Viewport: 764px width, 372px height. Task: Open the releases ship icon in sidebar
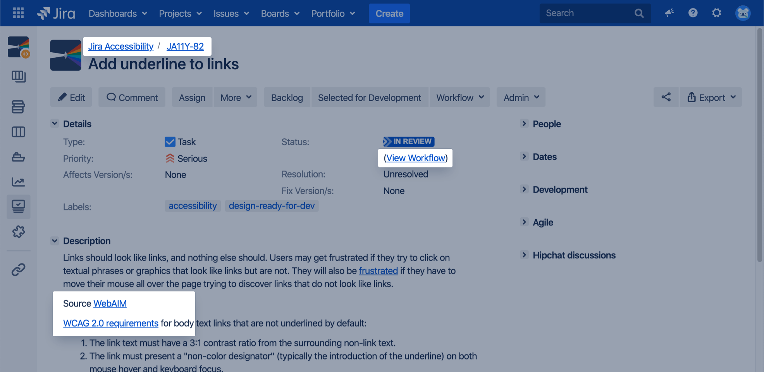pos(18,157)
